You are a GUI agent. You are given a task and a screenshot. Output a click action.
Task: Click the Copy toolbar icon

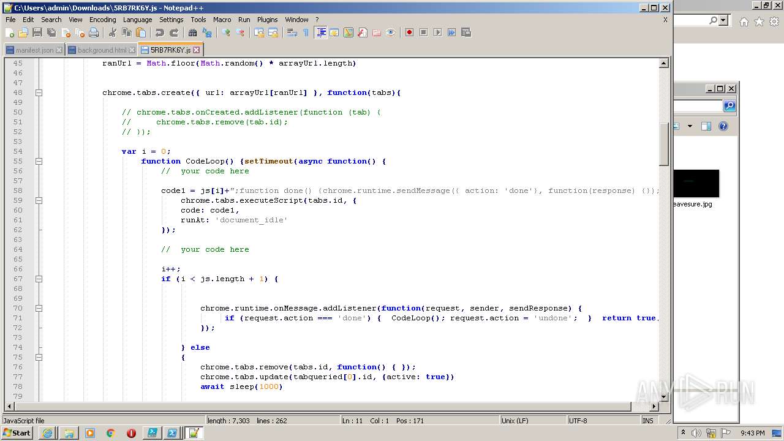127,32
